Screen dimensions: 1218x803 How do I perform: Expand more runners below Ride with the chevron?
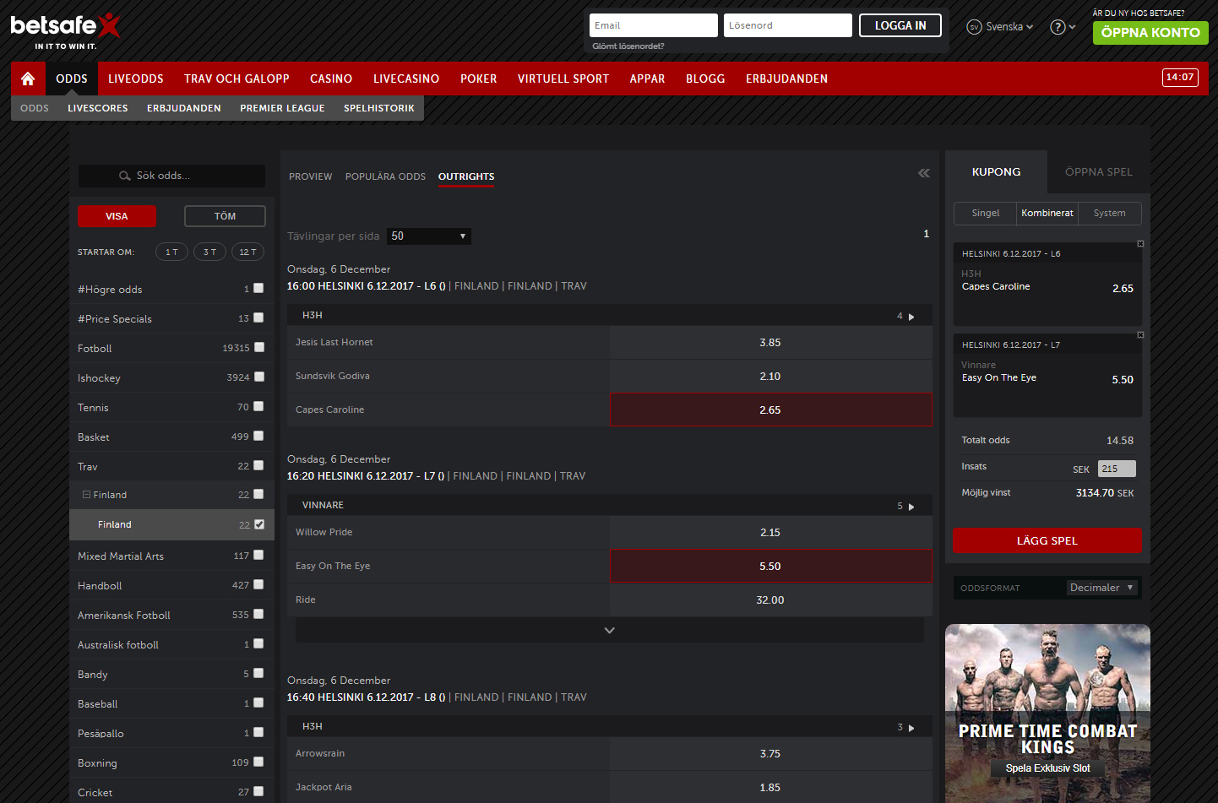click(608, 629)
